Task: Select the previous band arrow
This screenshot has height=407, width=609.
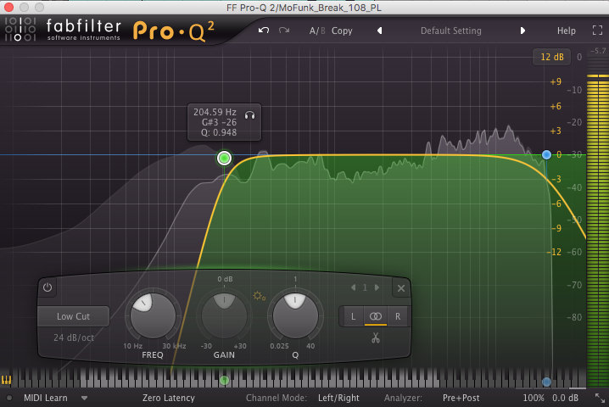Action: [353, 287]
